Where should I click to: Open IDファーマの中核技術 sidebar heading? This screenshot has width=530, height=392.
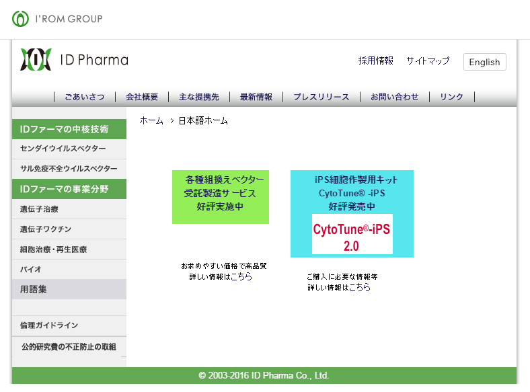tap(69, 129)
